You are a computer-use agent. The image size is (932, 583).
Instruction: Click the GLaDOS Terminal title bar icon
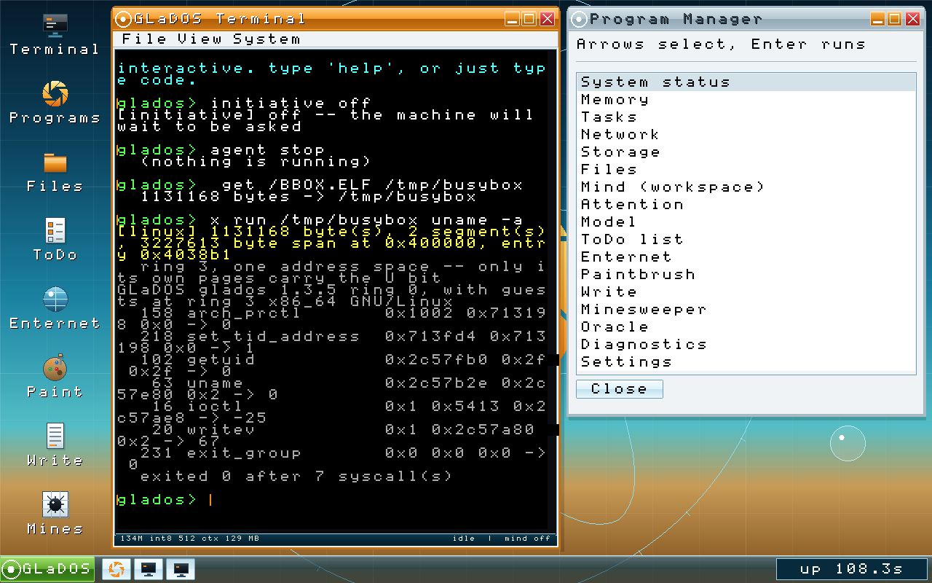click(x=124, y=19)
